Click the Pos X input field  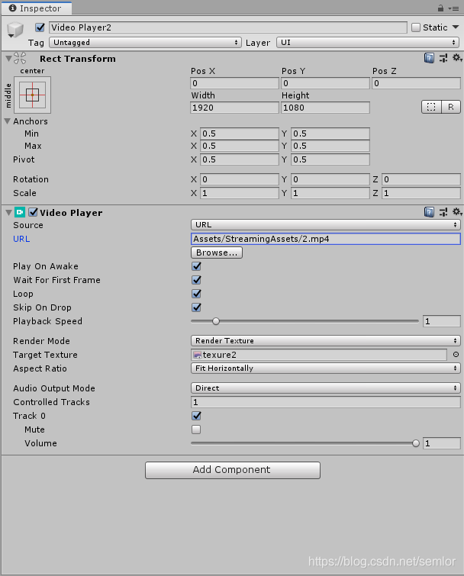click(x=234, y=83)
